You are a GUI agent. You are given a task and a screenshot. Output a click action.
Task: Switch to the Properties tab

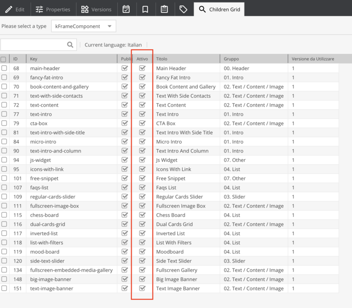[53, 9]
